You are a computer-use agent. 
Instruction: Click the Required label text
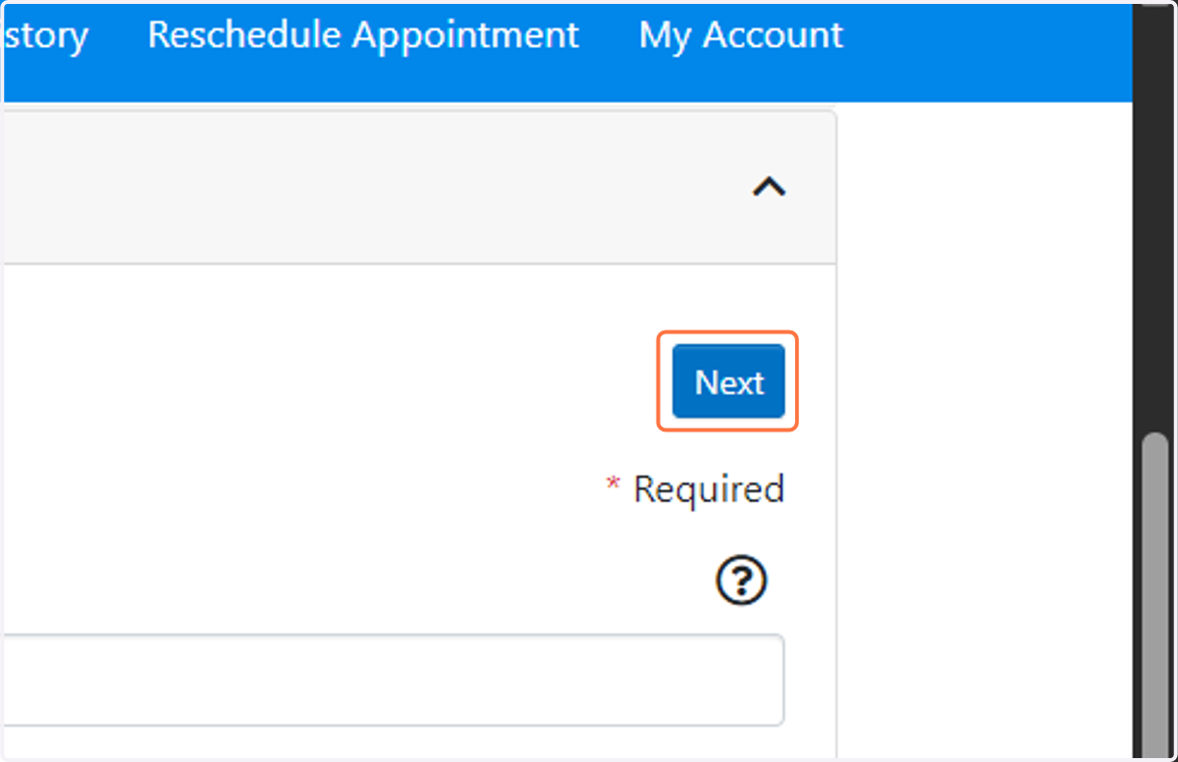click(709, 488)
